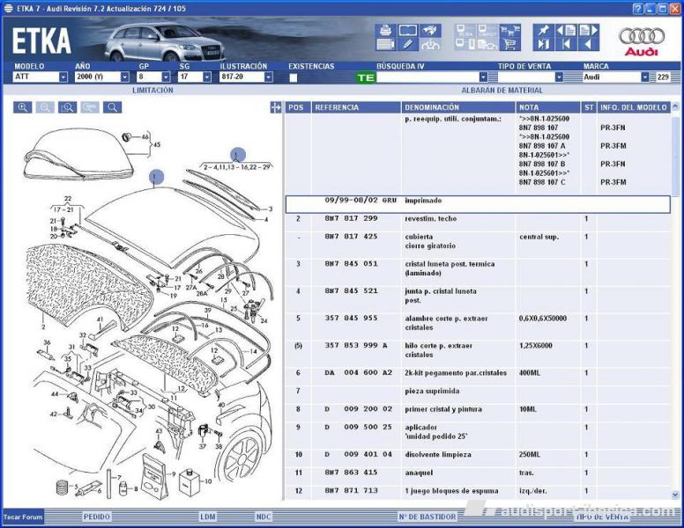684x528 pixels.
Task: Click the skip-to-first arrow icon
Action: (566, 44)
